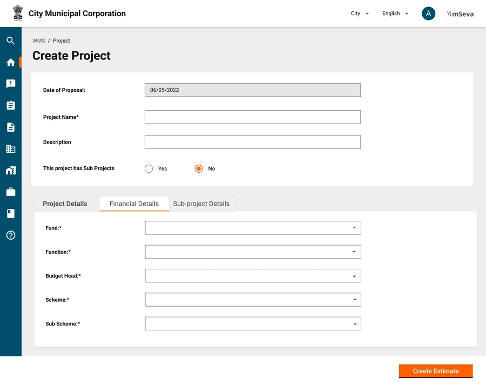
Task: Go to Home via the sidebar icon
Action: 10,63
